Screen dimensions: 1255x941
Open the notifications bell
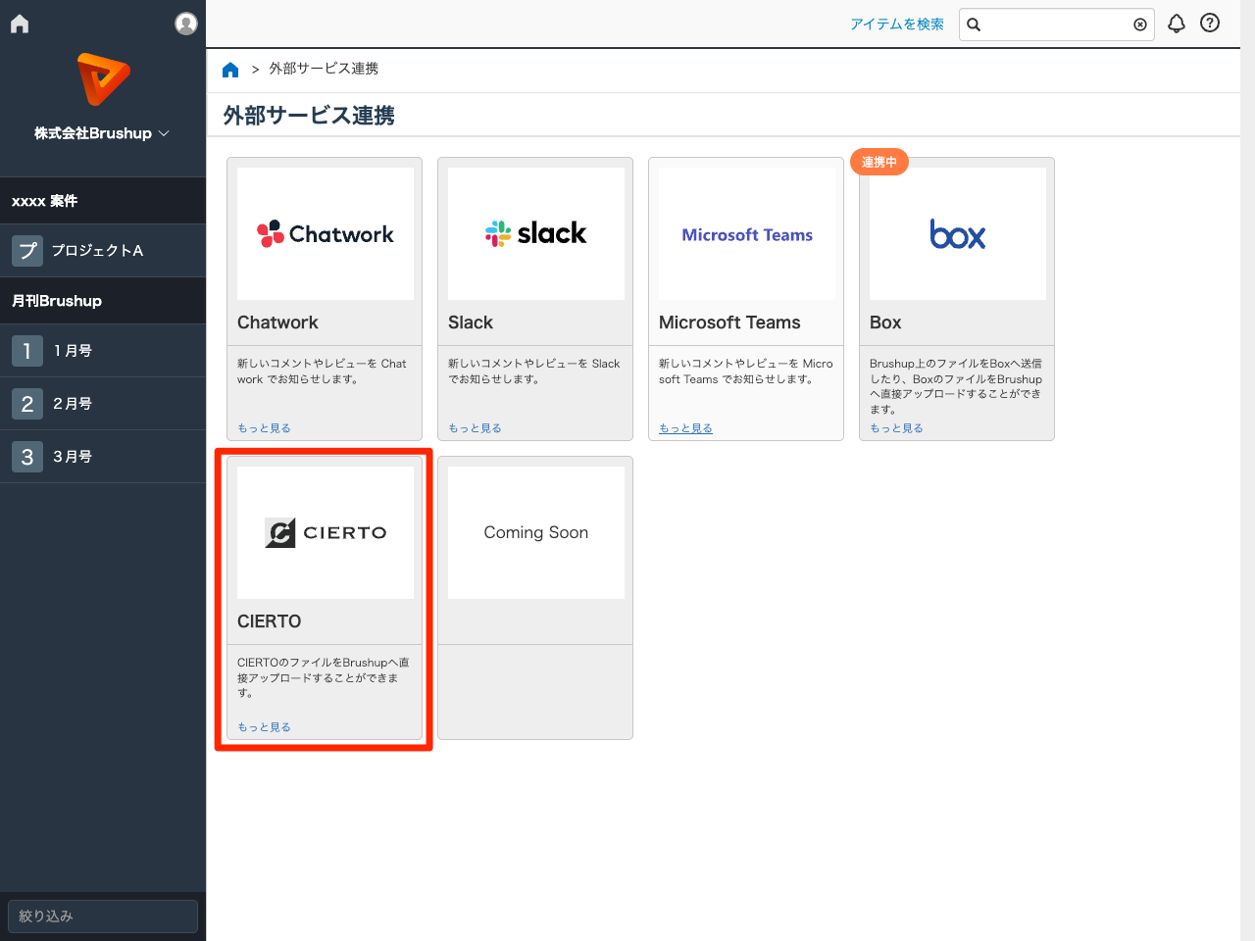tap(1177, 24)
